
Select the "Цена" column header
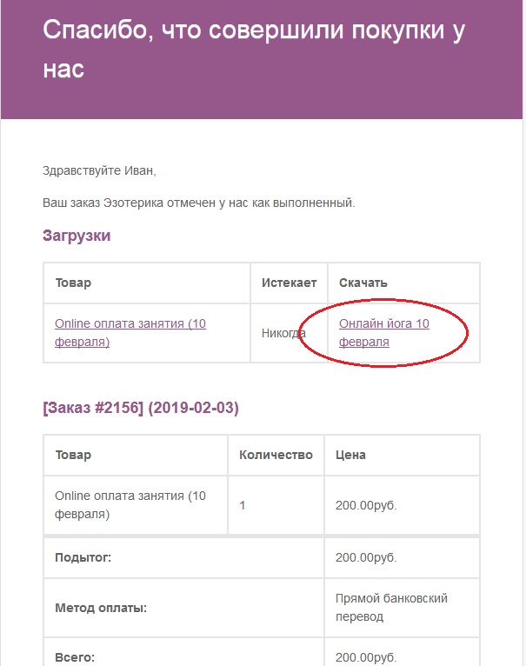coord(350,455)
